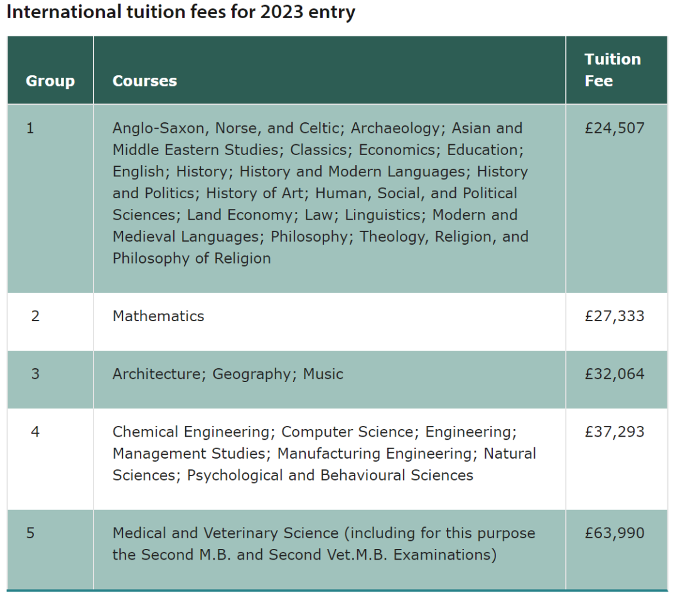Click the £32,064 tuition fee
The image size is (678, 596).
point(615,374)
